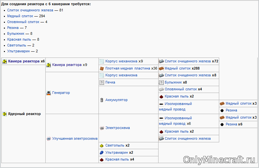
Task: Open the Аккумулятор link
Action: pos(116,100)
